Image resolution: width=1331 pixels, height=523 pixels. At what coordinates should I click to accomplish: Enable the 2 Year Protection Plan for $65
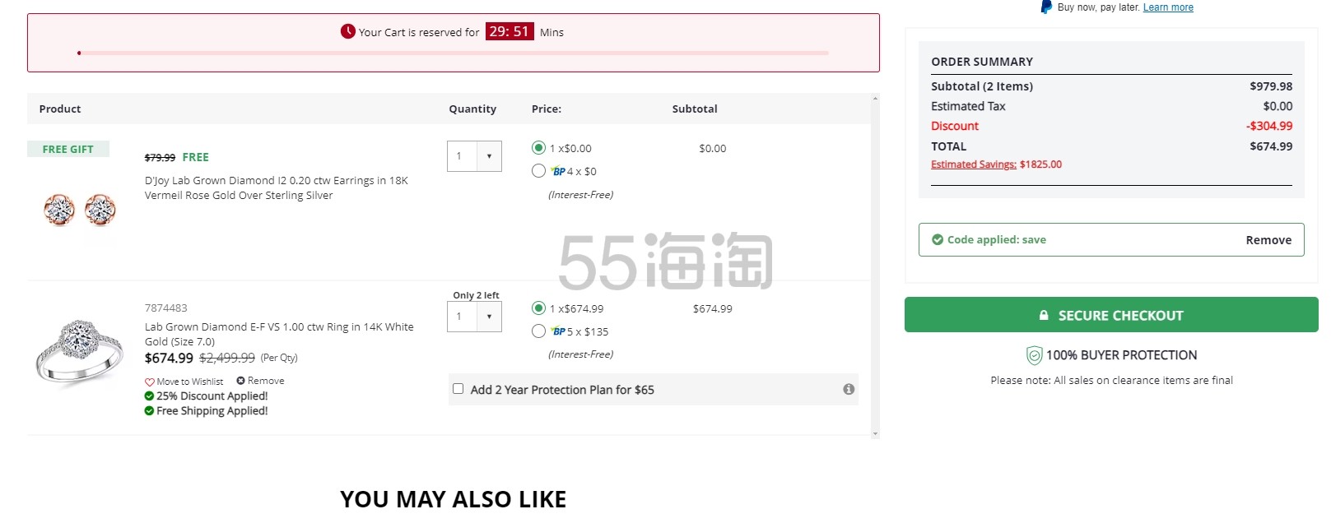458,388
